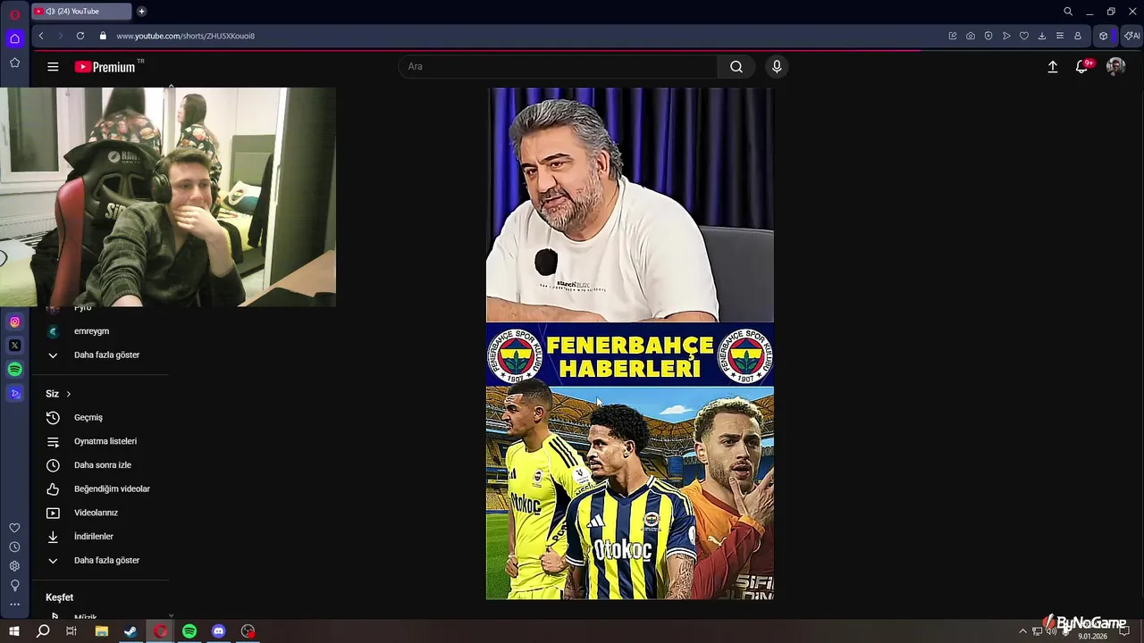Click the address bar URL
Viewport: 1144px width, 643px height.
click(x=186, y=36)
